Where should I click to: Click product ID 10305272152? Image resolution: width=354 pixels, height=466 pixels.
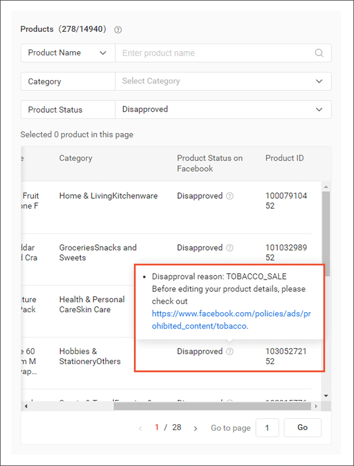coord(286,356)
